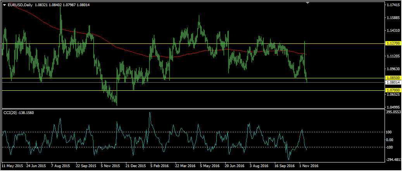Select the EURUSD,Daily chart title text
The width and height of the screenshot is (402, 171).
pyautogui.click(x=20, y=5)
